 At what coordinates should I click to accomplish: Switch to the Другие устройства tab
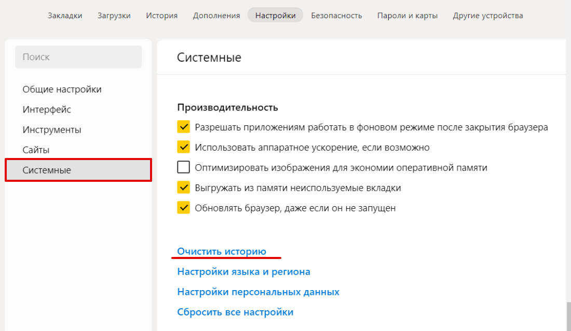tap(487, 16)
